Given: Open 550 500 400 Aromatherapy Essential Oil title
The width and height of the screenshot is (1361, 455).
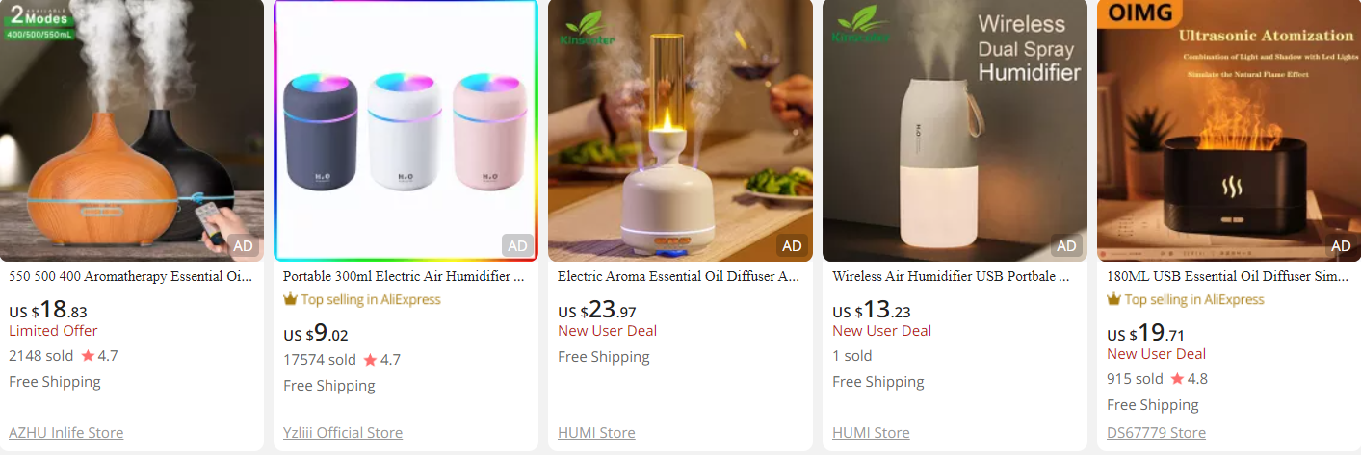Looking at the screenshot, I should pos(131,276).
